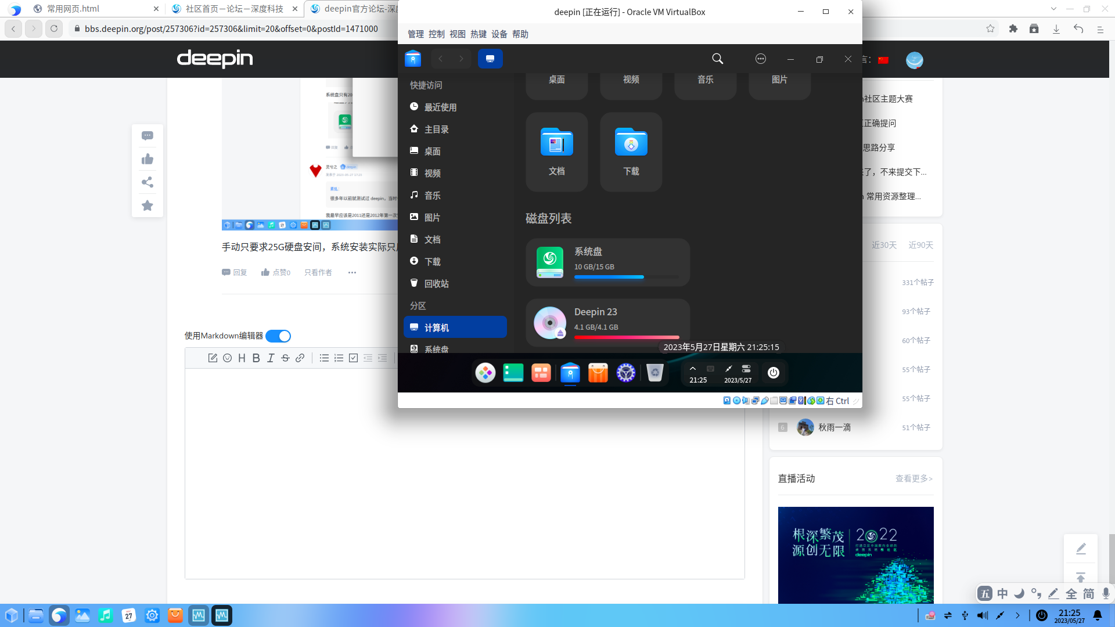Open the App Store from the dock

pos(598,373)
